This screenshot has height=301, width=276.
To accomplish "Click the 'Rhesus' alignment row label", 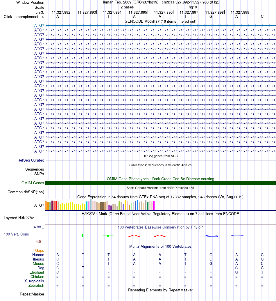I will 38,259.
